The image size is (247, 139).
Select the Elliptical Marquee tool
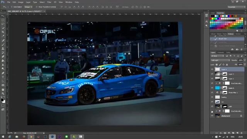(3, 20)
